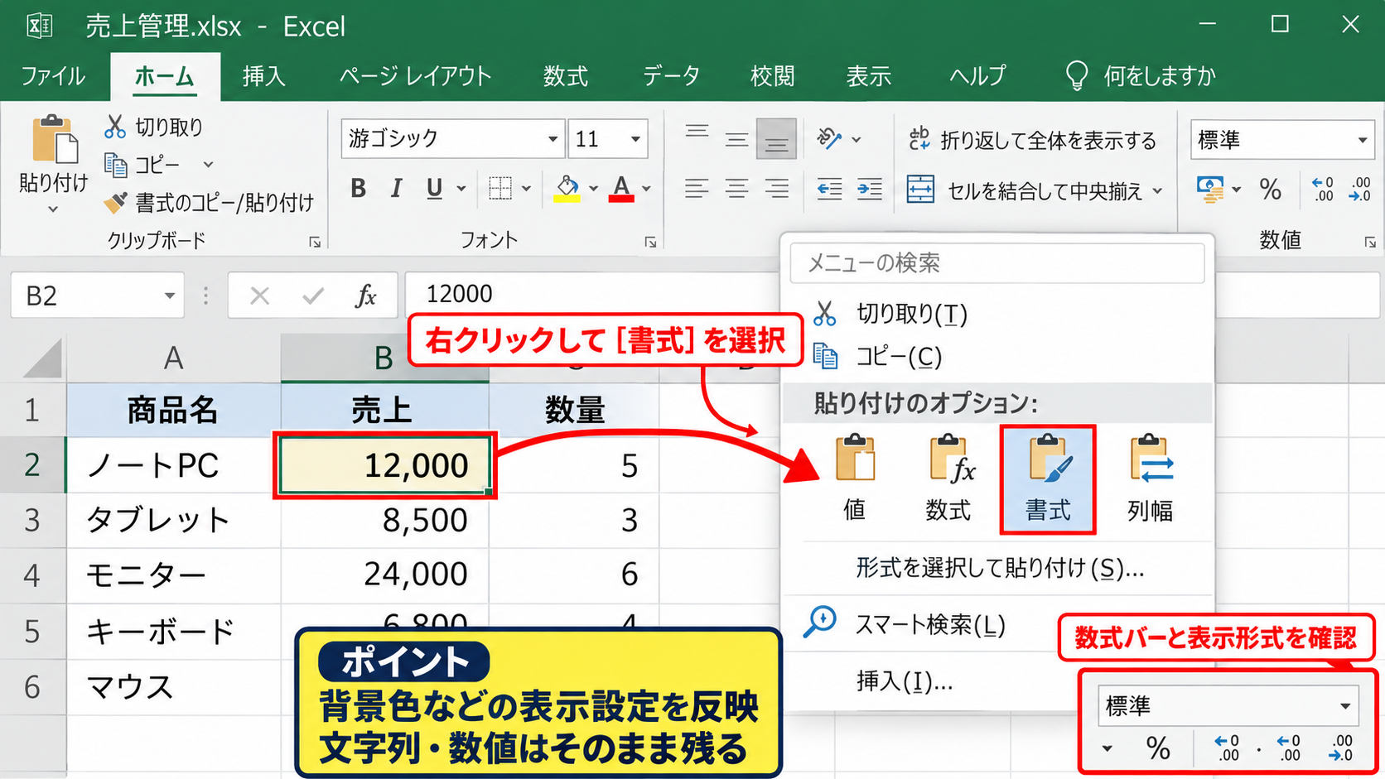
Task: Click percent style in ribbon
Action: [1270, 190]
